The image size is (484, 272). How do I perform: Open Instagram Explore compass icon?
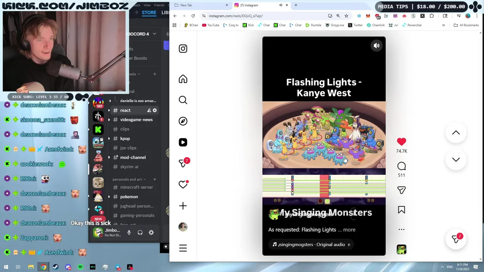(183, 121)
